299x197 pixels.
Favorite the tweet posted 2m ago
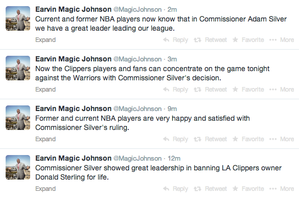click(248, 40)
